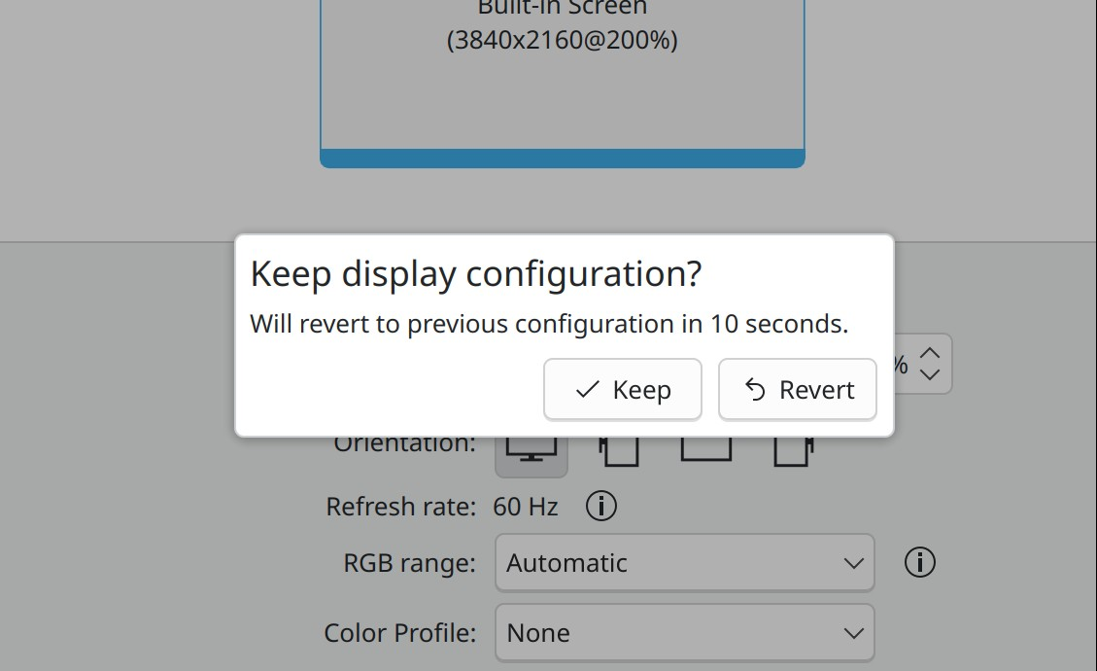Increase scale with the up arrow
The width and height of the screenshot is (1097, 671).
point(930,354)
